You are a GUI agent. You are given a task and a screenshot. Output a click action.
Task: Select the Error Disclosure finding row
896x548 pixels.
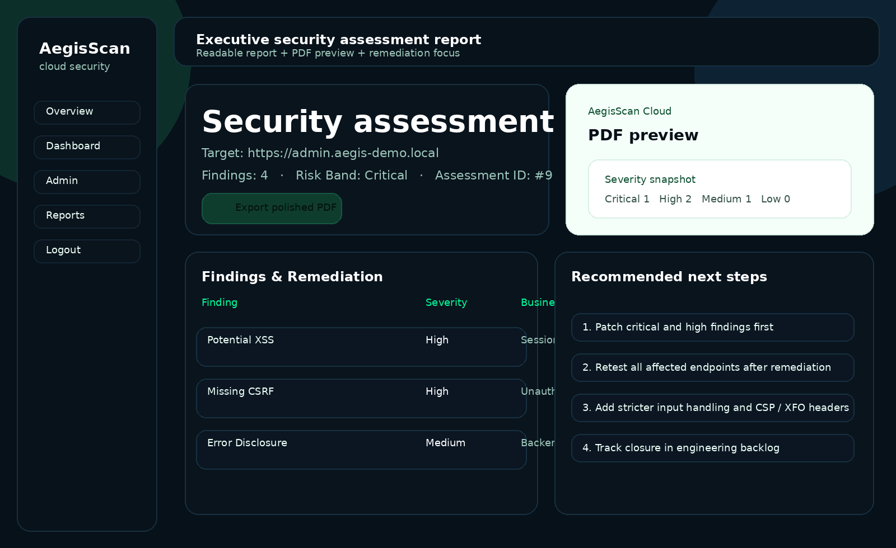tap(361, 450)
